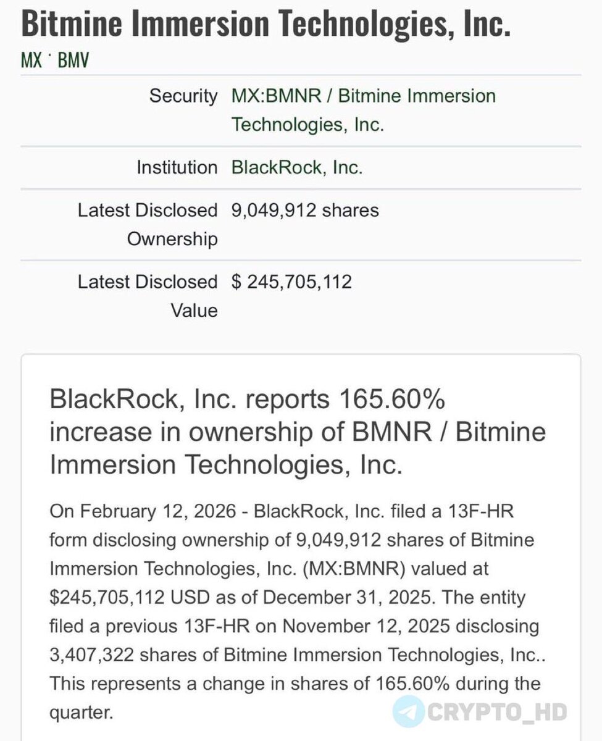This screenshot has width=602, height=741.
Task: Click the Telegram paper-plane icon in watermark
Action: point(408,711)
